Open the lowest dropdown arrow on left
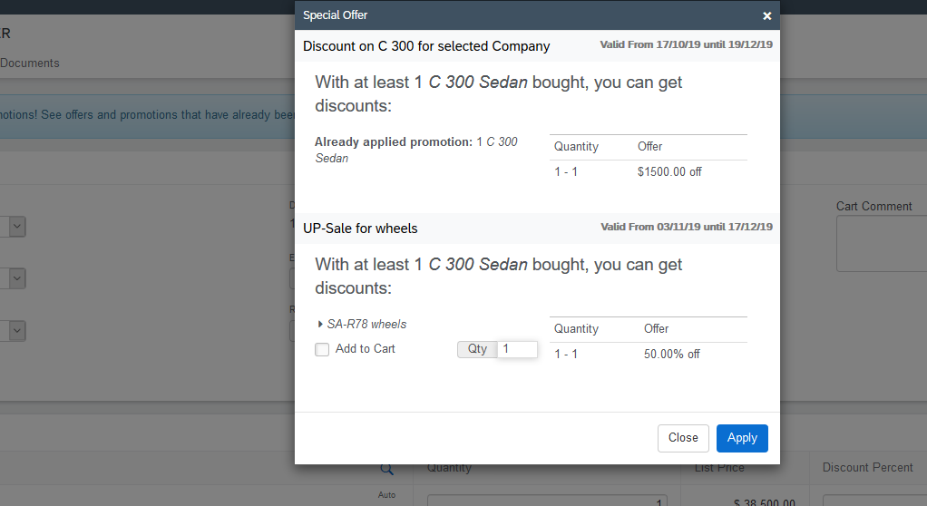927x506 pixels. point(16,330)
